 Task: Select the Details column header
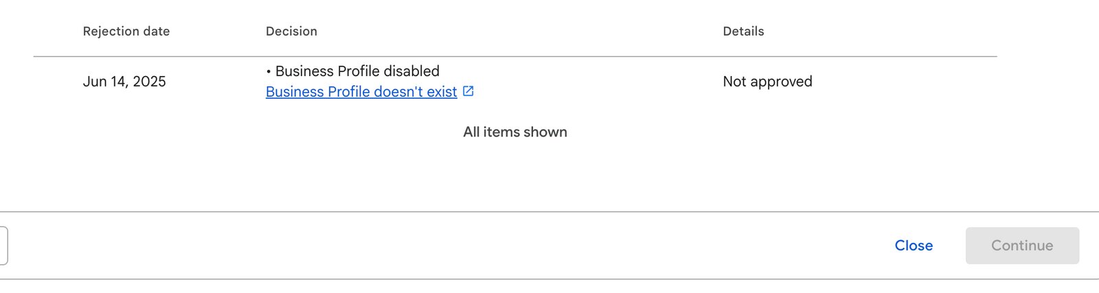(x=743, y=32)
